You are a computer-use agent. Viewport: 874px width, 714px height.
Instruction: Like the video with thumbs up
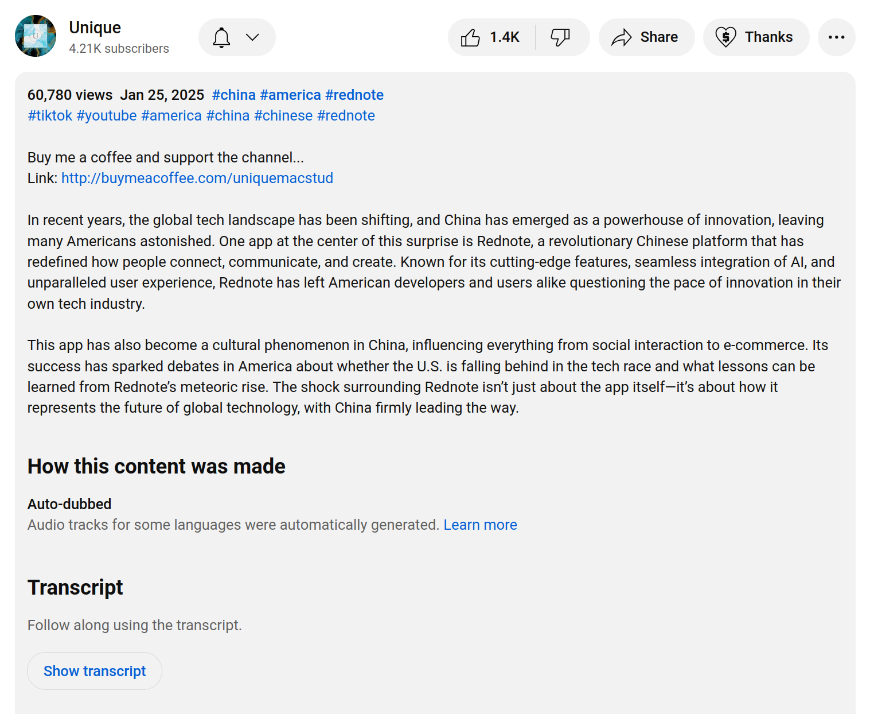[x=471, y=37]
